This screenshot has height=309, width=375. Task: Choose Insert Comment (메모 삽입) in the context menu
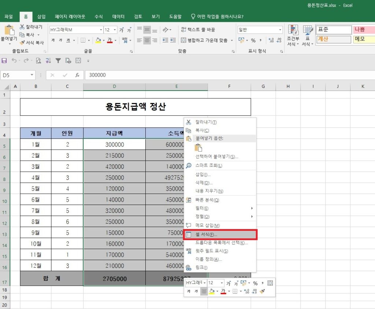[220, 225]
